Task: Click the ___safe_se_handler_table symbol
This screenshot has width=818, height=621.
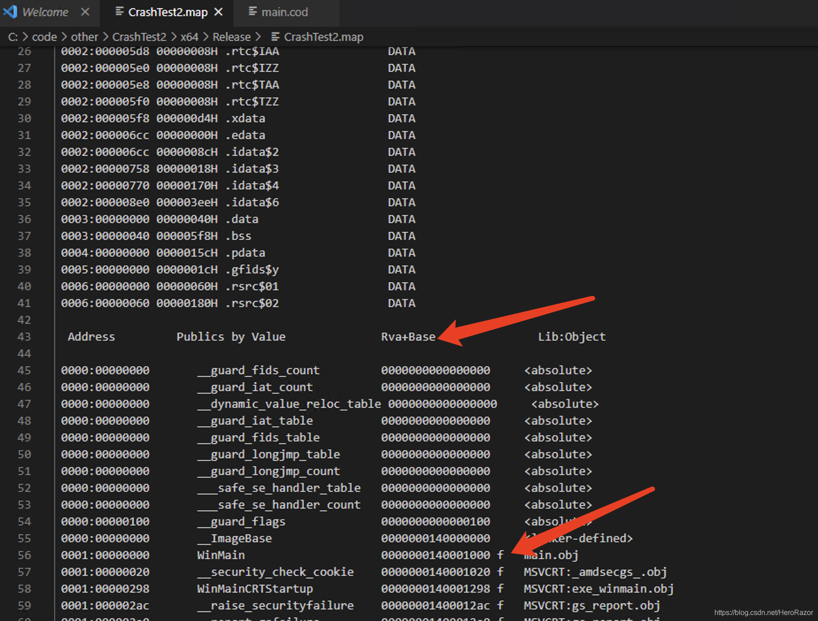Action: pos(279,488)
